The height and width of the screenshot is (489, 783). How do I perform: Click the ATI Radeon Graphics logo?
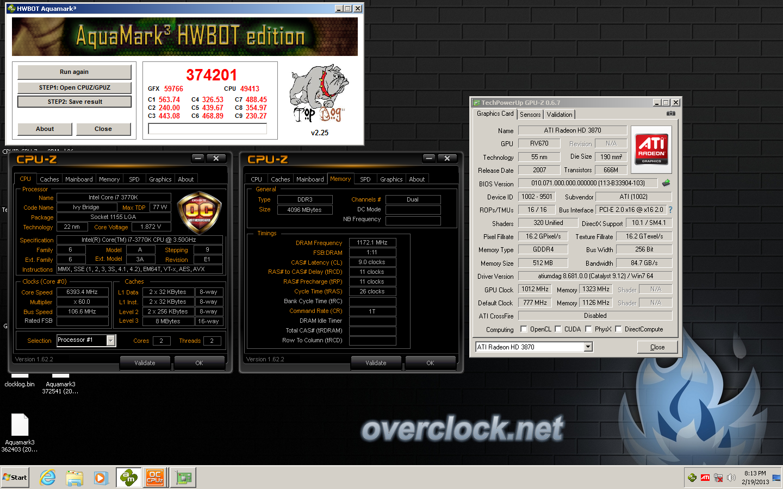651,149
